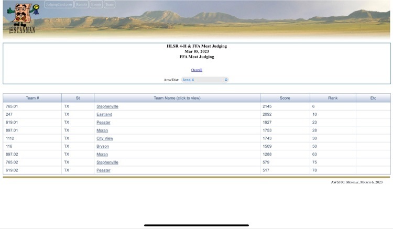This screenshot has height=229, width=393.
Task: Click the Overall results link
Action: click(x=196, y=70)
